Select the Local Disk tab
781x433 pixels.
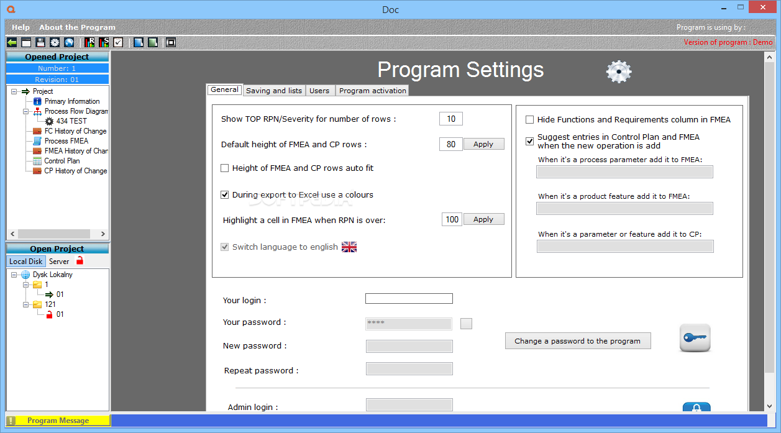pyautogui.click(x=26, y=262)
